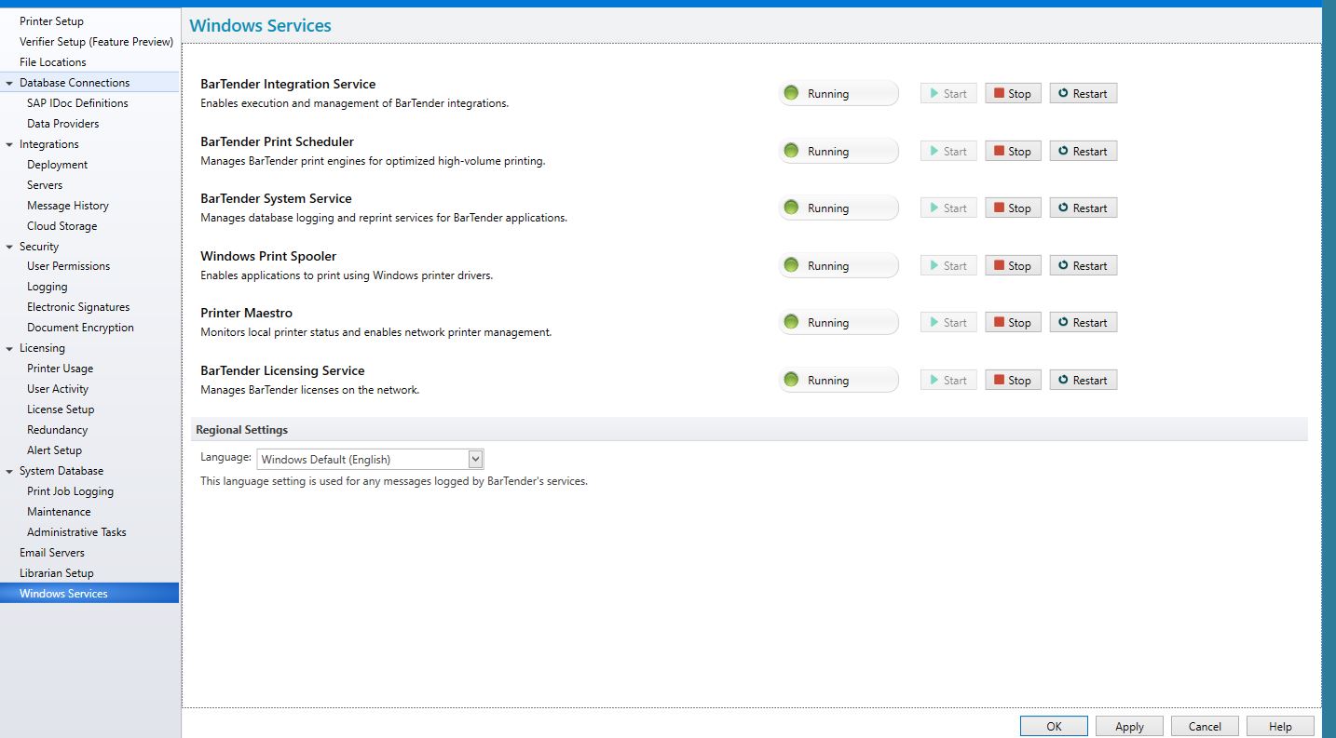Open Librarian Setup

[57, 573]
